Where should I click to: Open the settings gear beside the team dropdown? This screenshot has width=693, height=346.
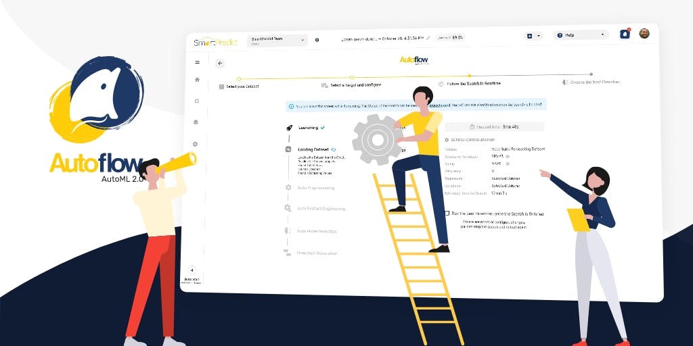click(x=317, y=40)
